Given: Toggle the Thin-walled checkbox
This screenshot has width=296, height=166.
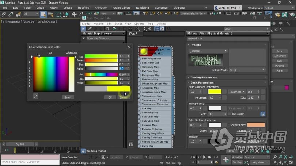Looking at the screenshot, I should (229, 114).
